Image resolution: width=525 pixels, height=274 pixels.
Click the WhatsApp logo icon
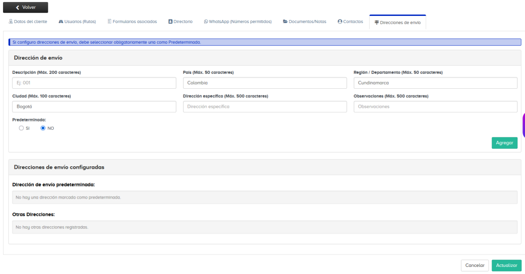(206, 22)
